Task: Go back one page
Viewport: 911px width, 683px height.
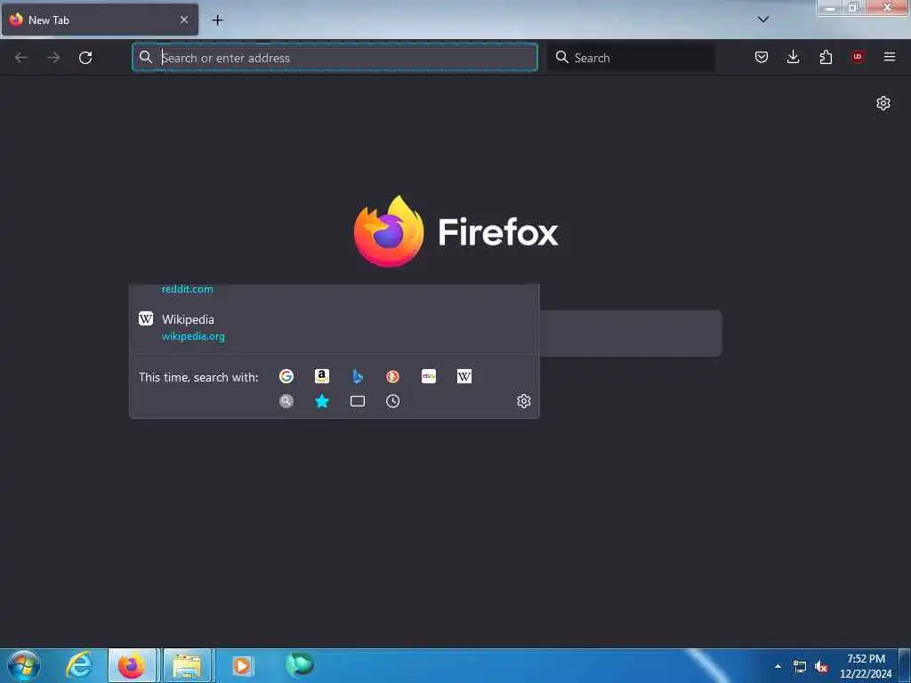Action: tap(21, 58)
